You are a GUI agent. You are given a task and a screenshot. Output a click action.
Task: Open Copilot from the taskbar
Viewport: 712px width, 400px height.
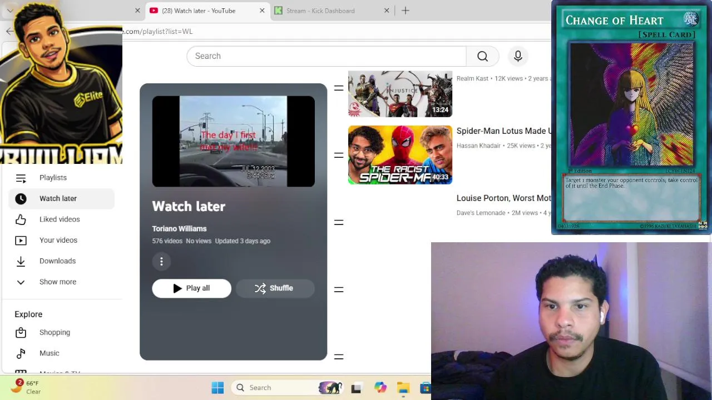(x=380, y=388)
